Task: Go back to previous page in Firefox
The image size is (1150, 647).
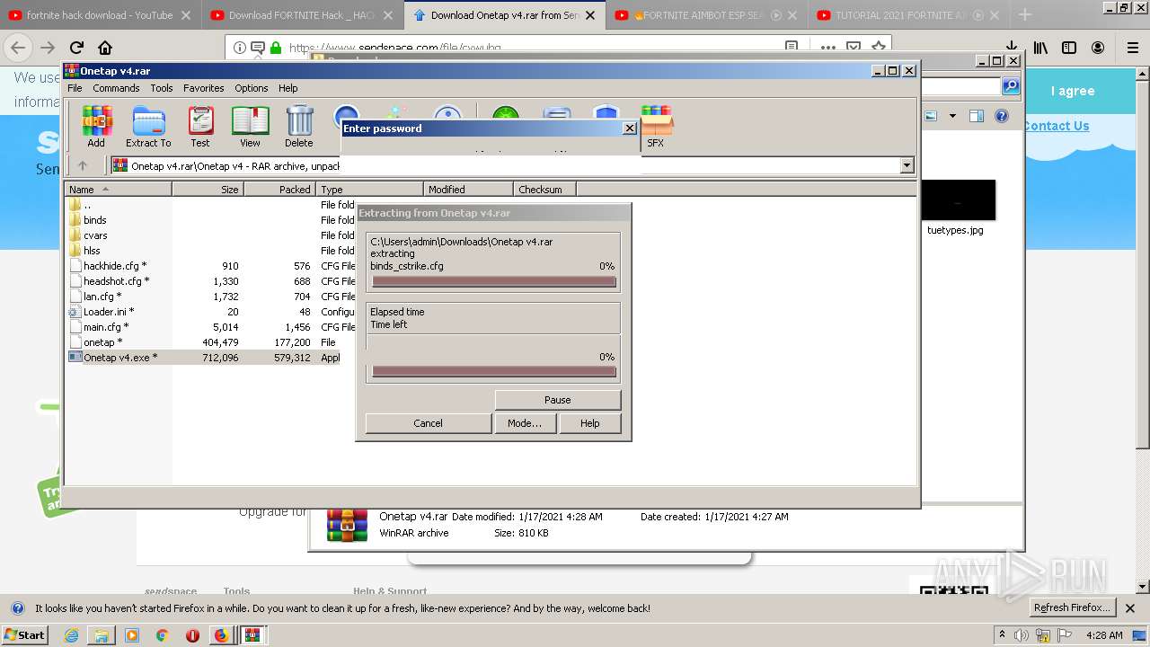Action: click(18, 48)
